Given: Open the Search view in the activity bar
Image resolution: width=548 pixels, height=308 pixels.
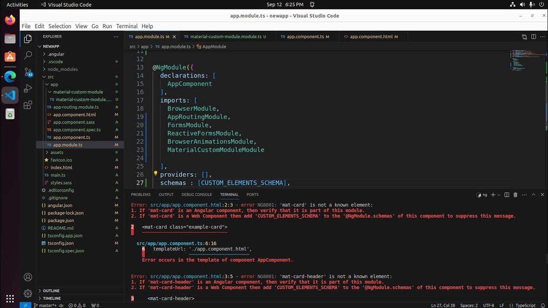Looking at the screenshot, I should 28,55.
